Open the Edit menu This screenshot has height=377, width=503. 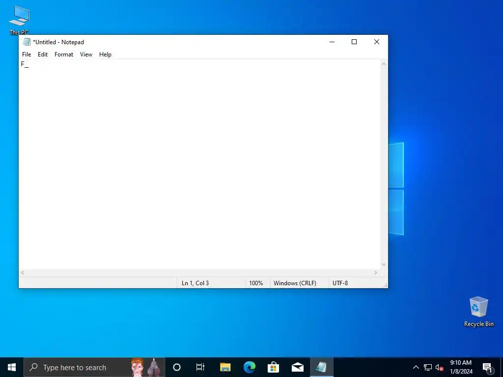[42, 54]
